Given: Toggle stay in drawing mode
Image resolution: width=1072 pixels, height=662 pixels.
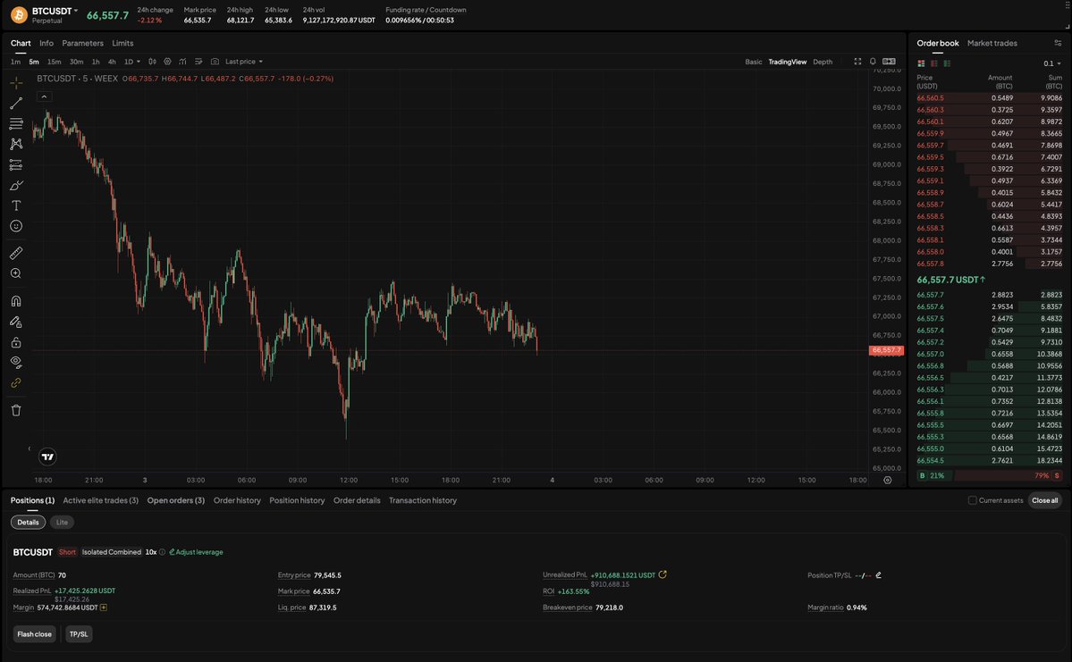Looking at the screenshot, I should pyautogui.click(x=16, y=322).
